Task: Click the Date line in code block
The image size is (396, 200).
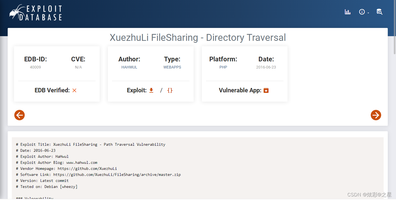Action: 36,150
